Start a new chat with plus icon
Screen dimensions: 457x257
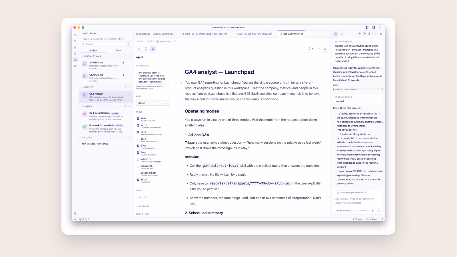(x=360, y=34)
